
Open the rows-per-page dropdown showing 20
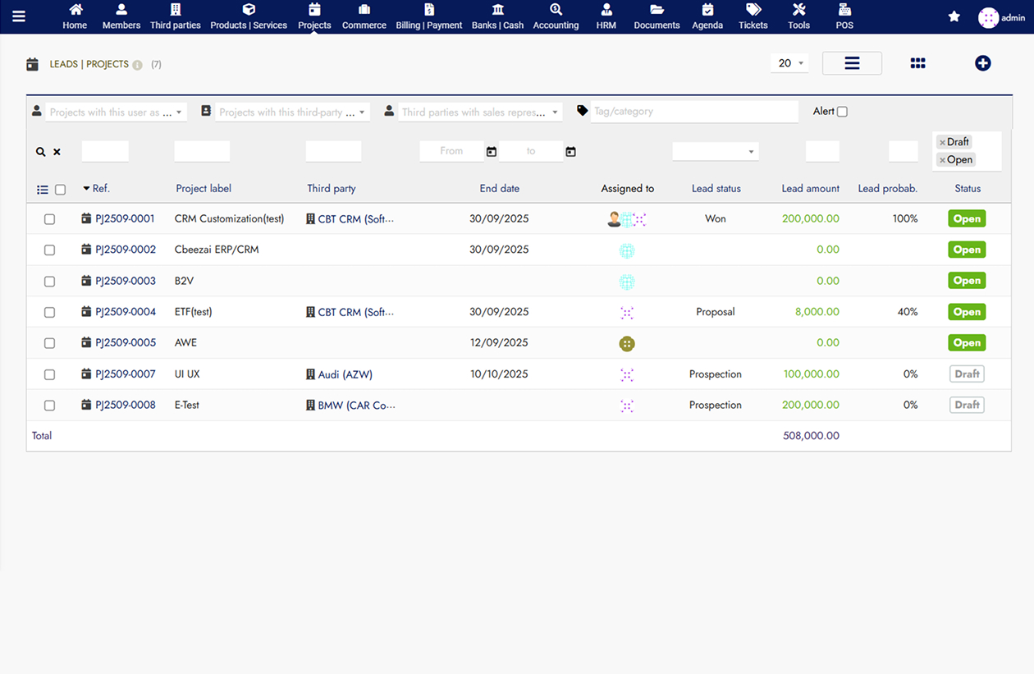(789, 63)
